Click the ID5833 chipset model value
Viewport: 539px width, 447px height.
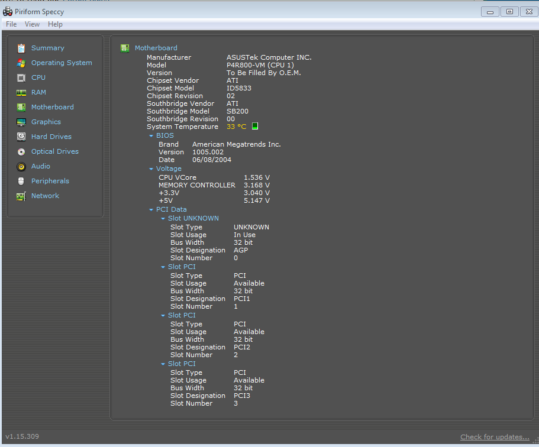(239, 88)
